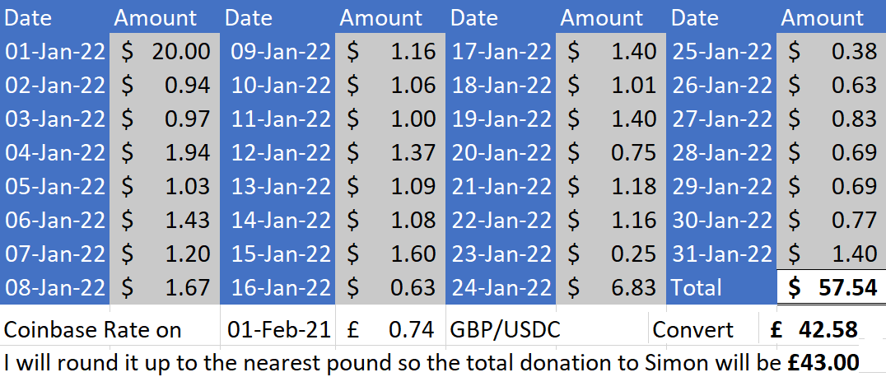Image resolution: width=886 pixels, height=377 pixels.
Task: Click the 23-Jan-22 amount of $0.25
Action: (x=611, y=254)
